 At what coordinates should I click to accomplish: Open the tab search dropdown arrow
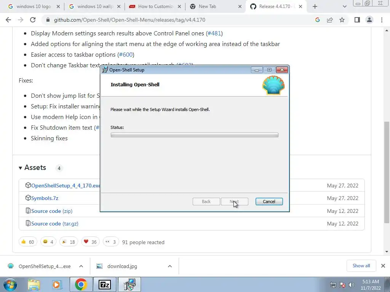(344, 7)
